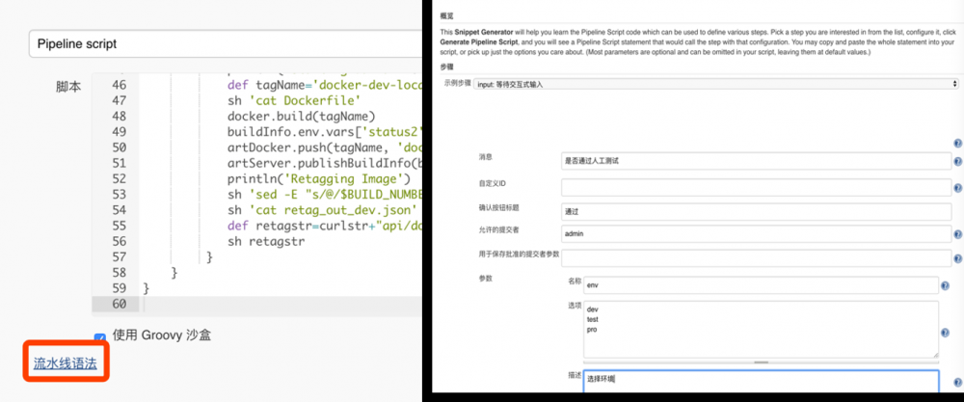Click the 概览 heading
Viewport: 964px width, 402px height.
[447, 16]
